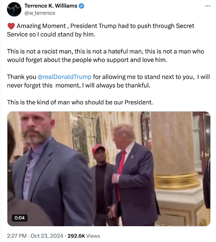Play the embedded video at its center
216x242 pixels.
[x=109, y=169]
